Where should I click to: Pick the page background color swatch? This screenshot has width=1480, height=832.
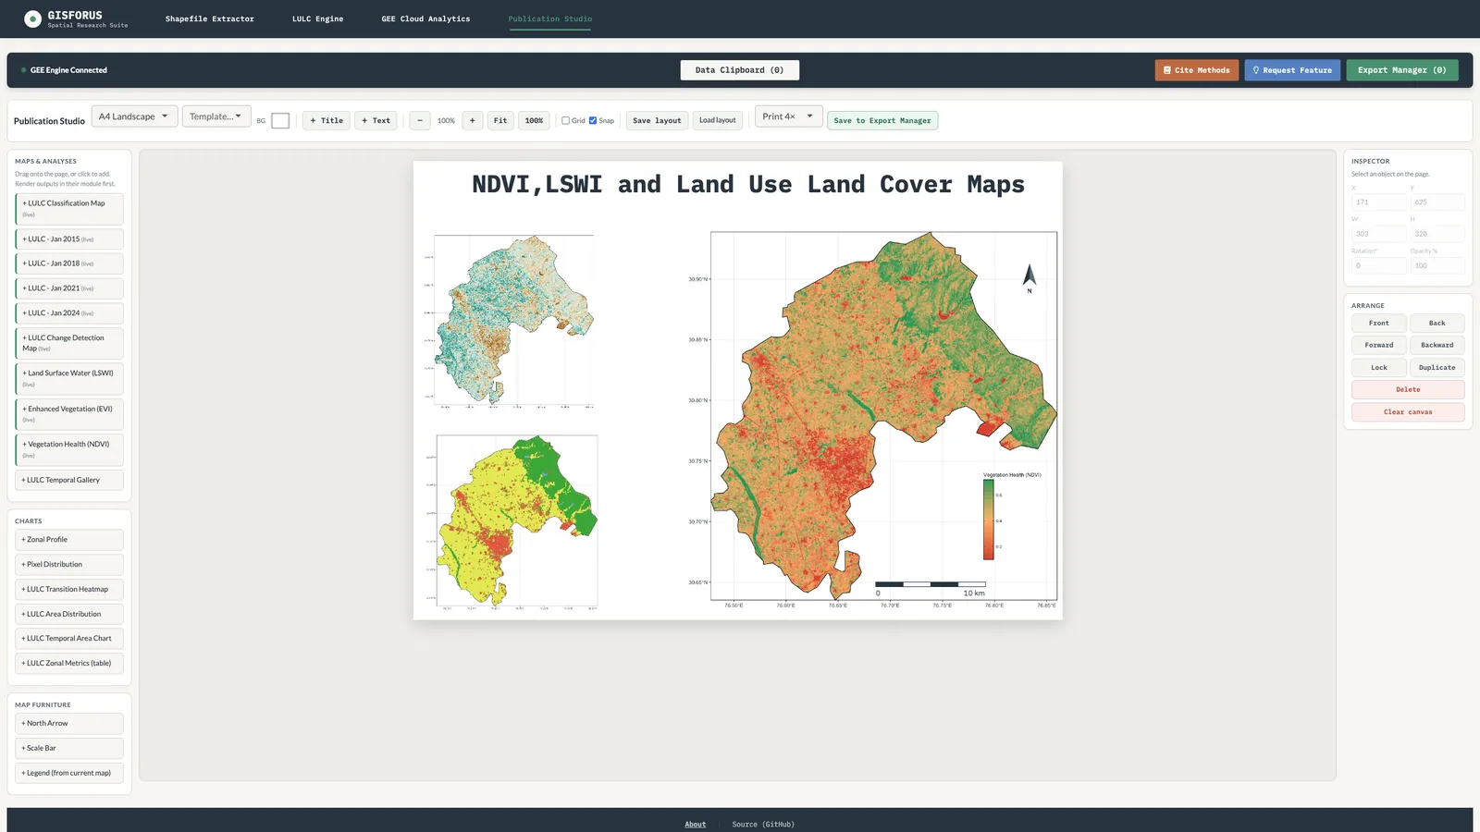point(280,120)
